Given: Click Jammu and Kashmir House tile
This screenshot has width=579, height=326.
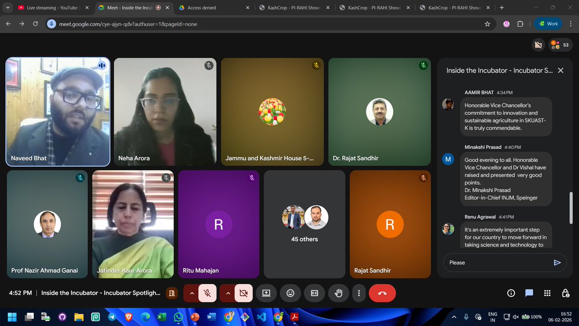Looking at the screenshot, I should coord(272,113).
